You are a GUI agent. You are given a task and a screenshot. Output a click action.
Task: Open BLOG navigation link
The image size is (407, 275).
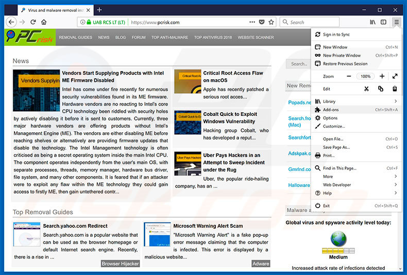pyautogui.click(x=121, y=38)
